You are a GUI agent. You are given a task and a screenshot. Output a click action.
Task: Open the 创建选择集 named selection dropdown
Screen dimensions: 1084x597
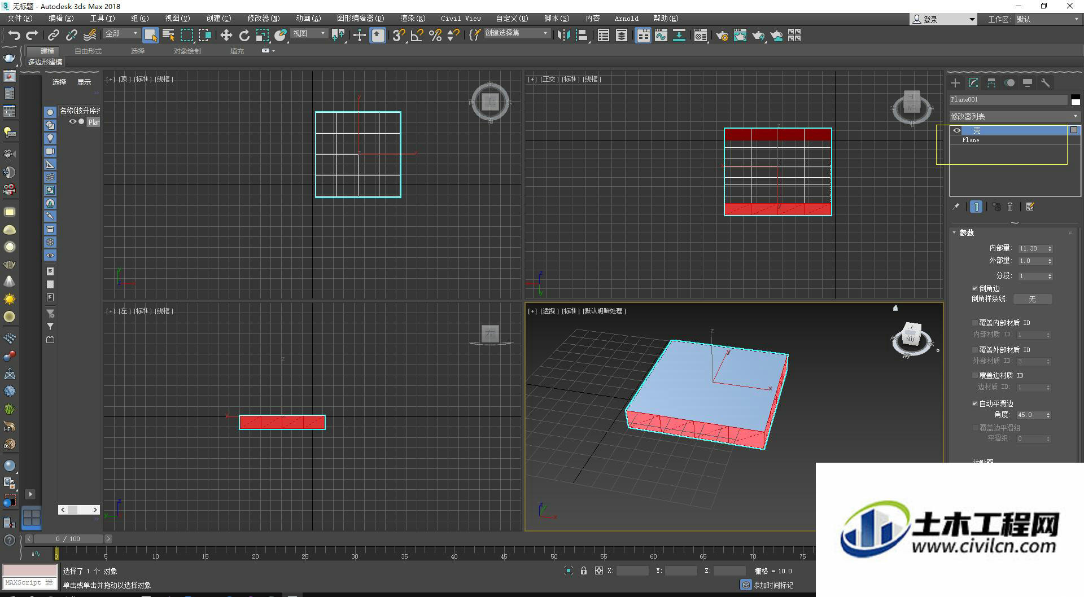pyautogui.click(x=517, y=33)
